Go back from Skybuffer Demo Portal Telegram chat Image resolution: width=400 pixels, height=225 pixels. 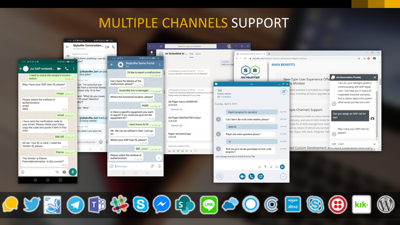pyautogui.click(x=112, y=65)
